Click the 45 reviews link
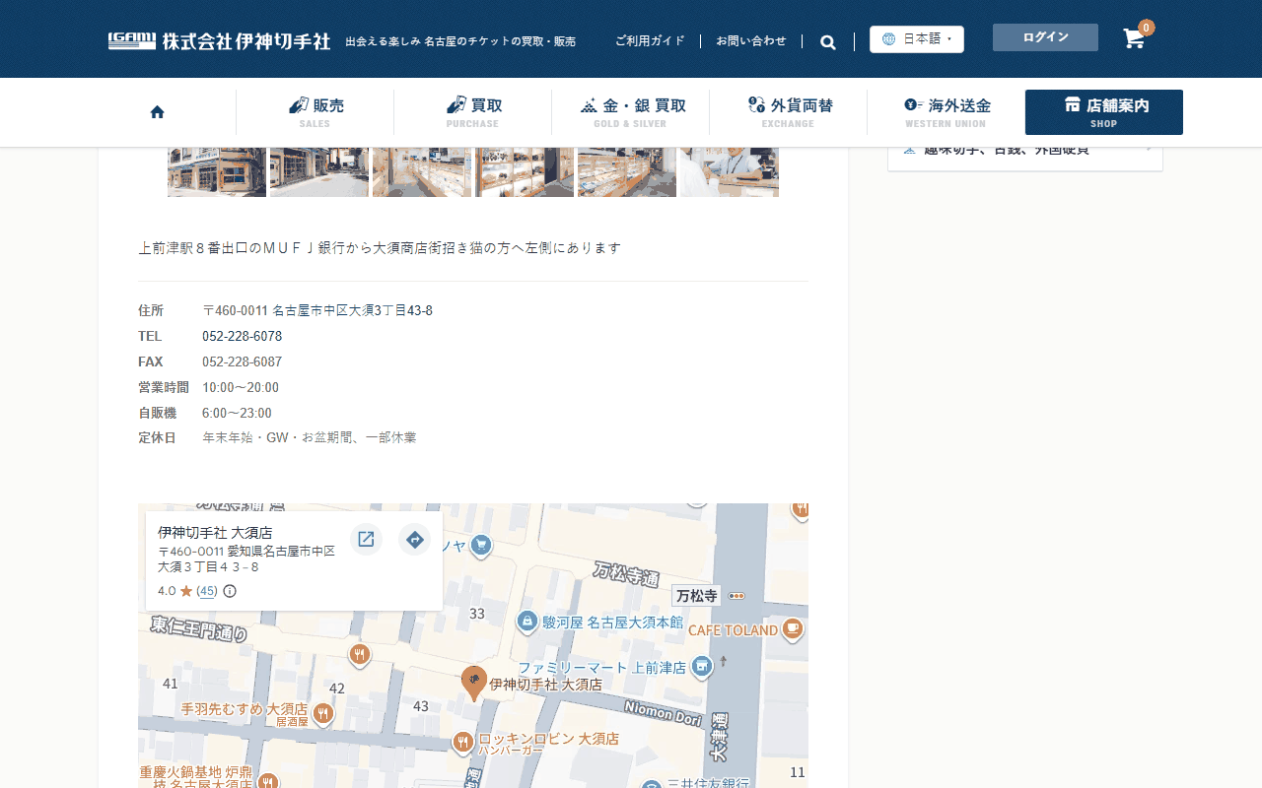1262x788 pixels. tap(207, 591)
